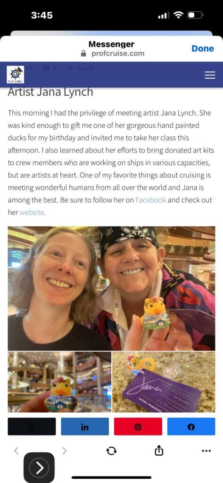Image resolution: width=223 pixels, height=483 pixels.
Task: Open the purple business card photo
Action: (164, 382)
